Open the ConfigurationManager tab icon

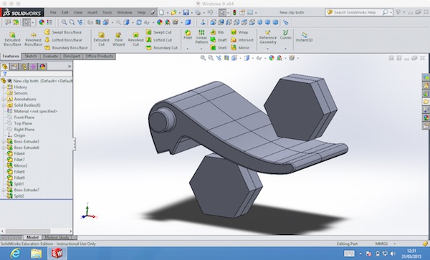24,67
